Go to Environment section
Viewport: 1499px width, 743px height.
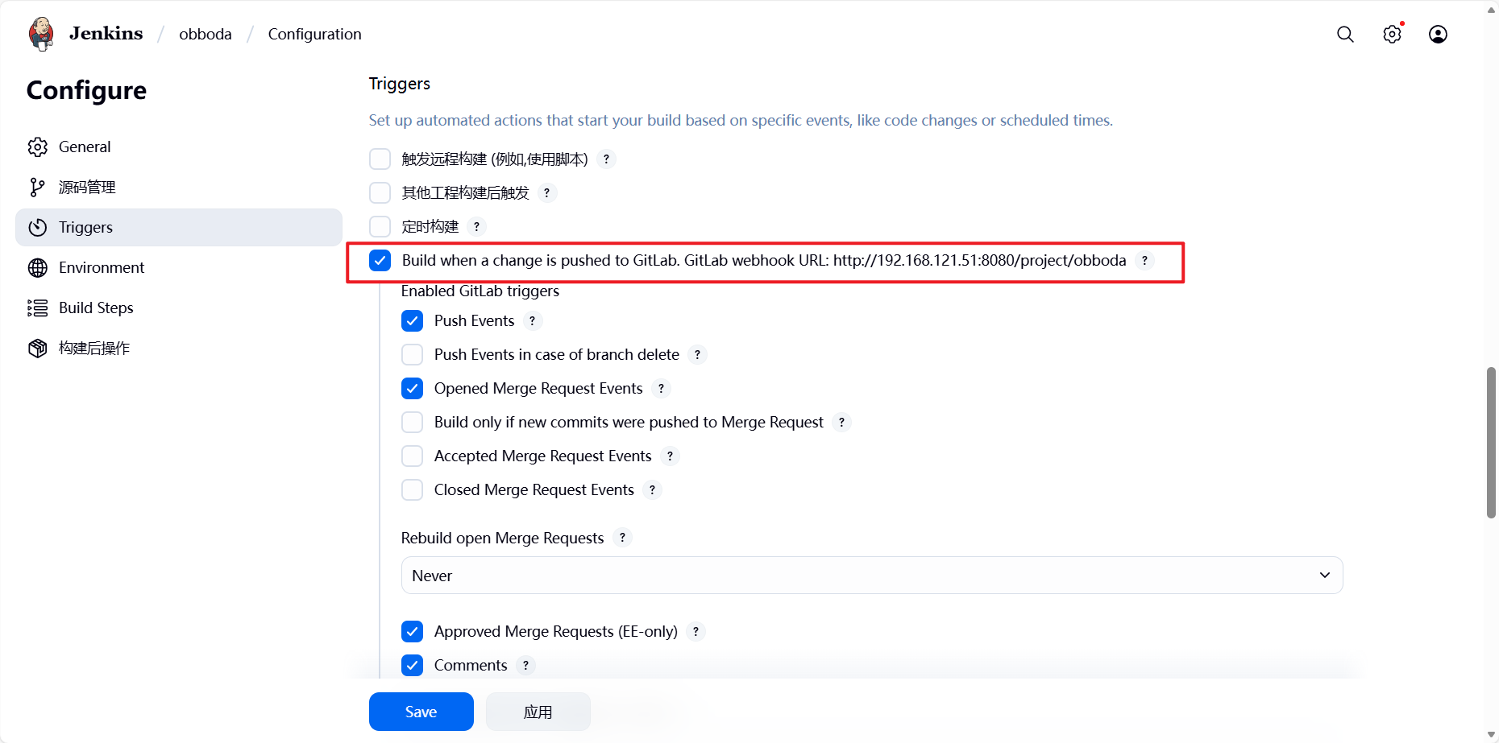(179, 268)
